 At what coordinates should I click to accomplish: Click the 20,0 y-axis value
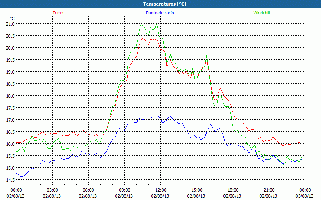click(x=10, y=48)
